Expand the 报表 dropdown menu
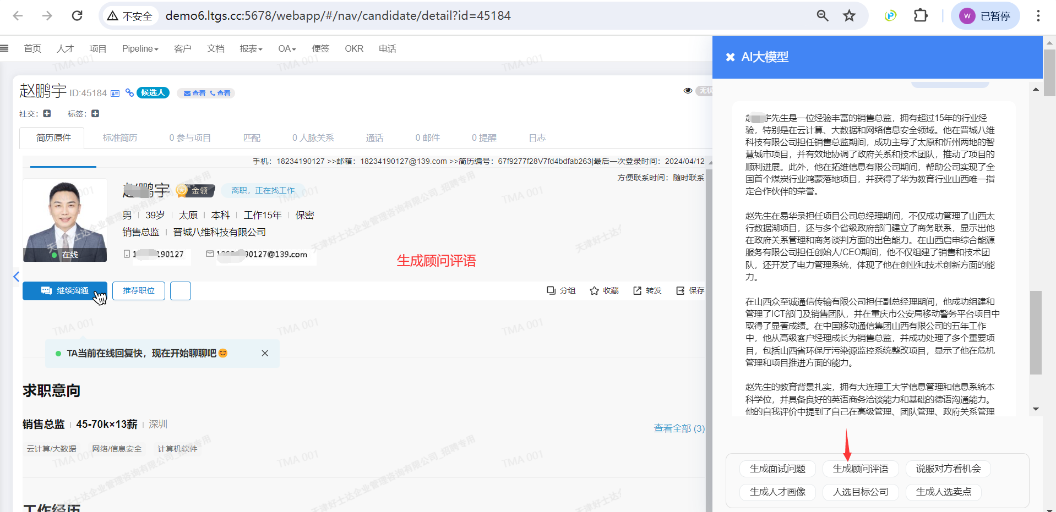The width and height of the screenshot is (1056, 512). pos(251,48)
